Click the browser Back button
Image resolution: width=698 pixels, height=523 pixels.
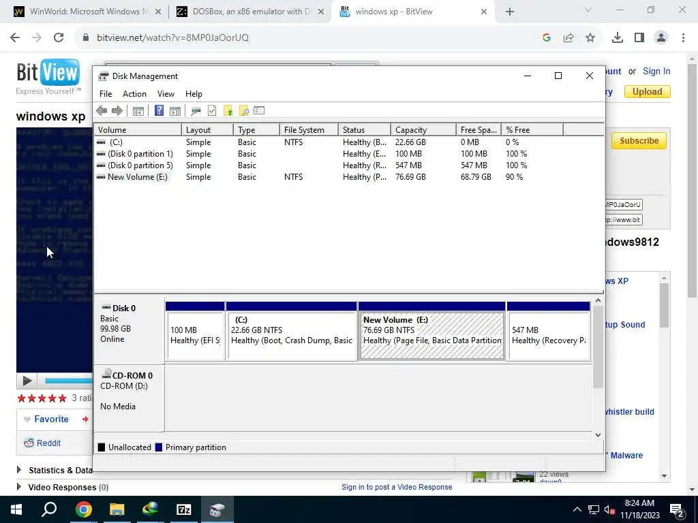pos(15,38)
